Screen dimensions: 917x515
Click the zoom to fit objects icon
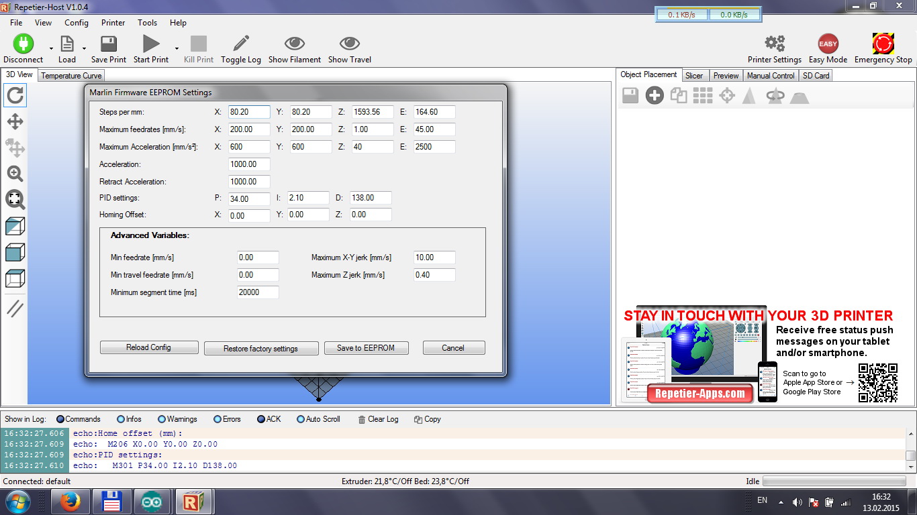pyautogui.click(x=15, y=199)
